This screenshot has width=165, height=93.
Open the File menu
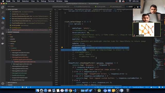(14, 1)
